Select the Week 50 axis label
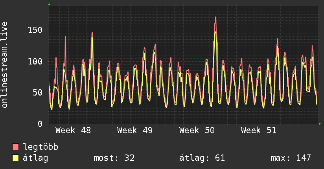 [x=197, y=130]
